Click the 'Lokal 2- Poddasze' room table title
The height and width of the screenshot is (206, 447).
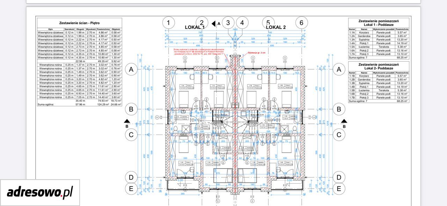(x=379, y=69)
